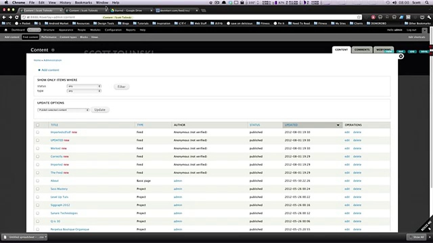Tick the checkbox for About row
Screen dimensions: 433x243
pyautogui.click(x=38, y=181)
